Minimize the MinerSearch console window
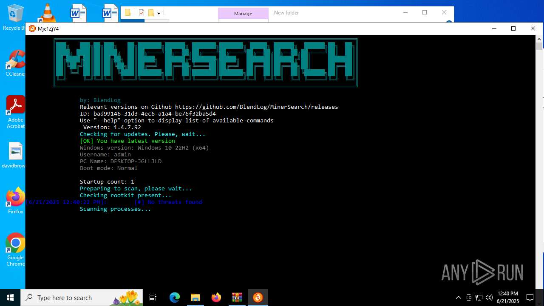 coord(494,28)
